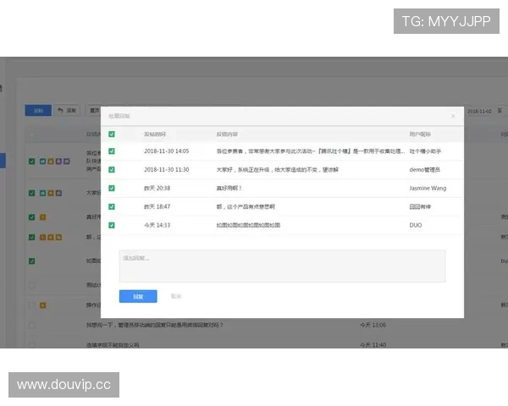Click the '真好用啊！' feedback text
Image resolution: width=508 pixels, height=406 pixels.
pos(229,188)
